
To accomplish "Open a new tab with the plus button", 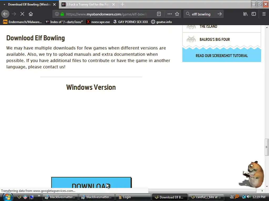I will (122, 4).
